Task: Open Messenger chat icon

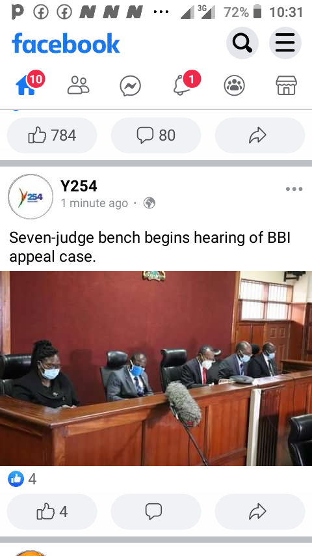Action: [x=130, y=86]
